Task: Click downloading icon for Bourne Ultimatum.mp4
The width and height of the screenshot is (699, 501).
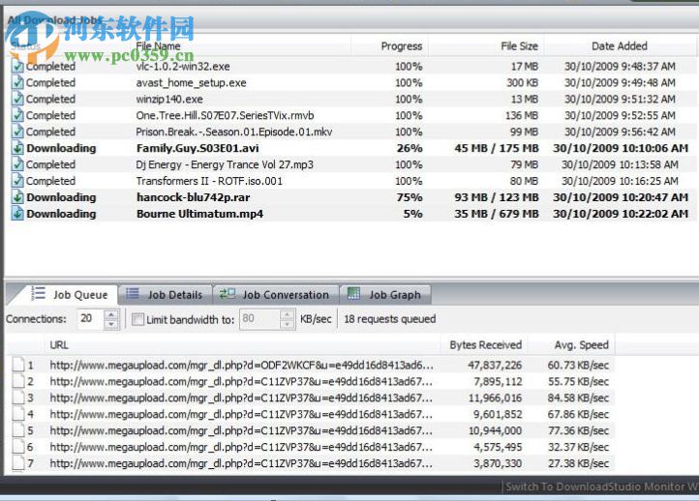Action: (17, 214)
